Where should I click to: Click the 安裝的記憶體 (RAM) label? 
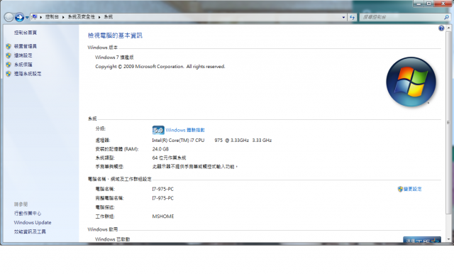117,149
